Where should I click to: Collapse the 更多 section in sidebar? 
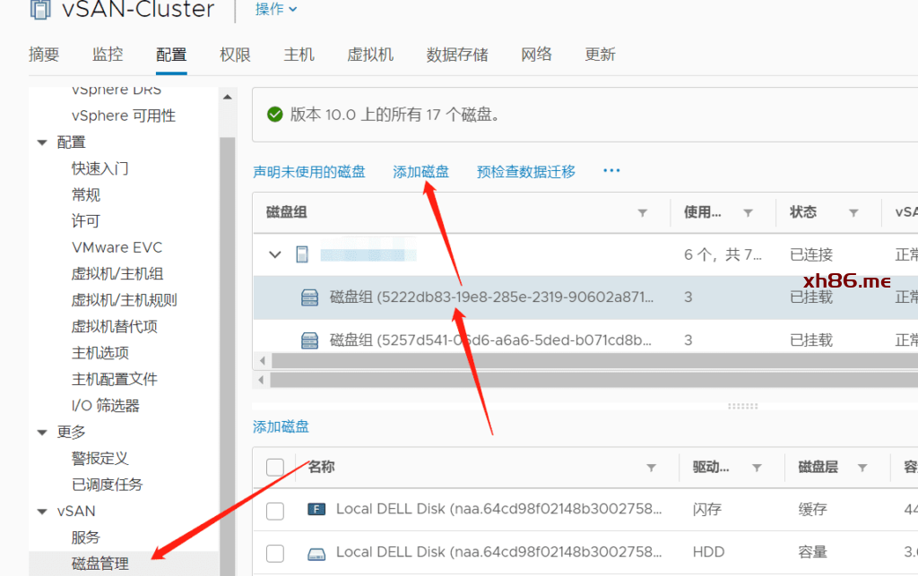[x=42, y=433]
